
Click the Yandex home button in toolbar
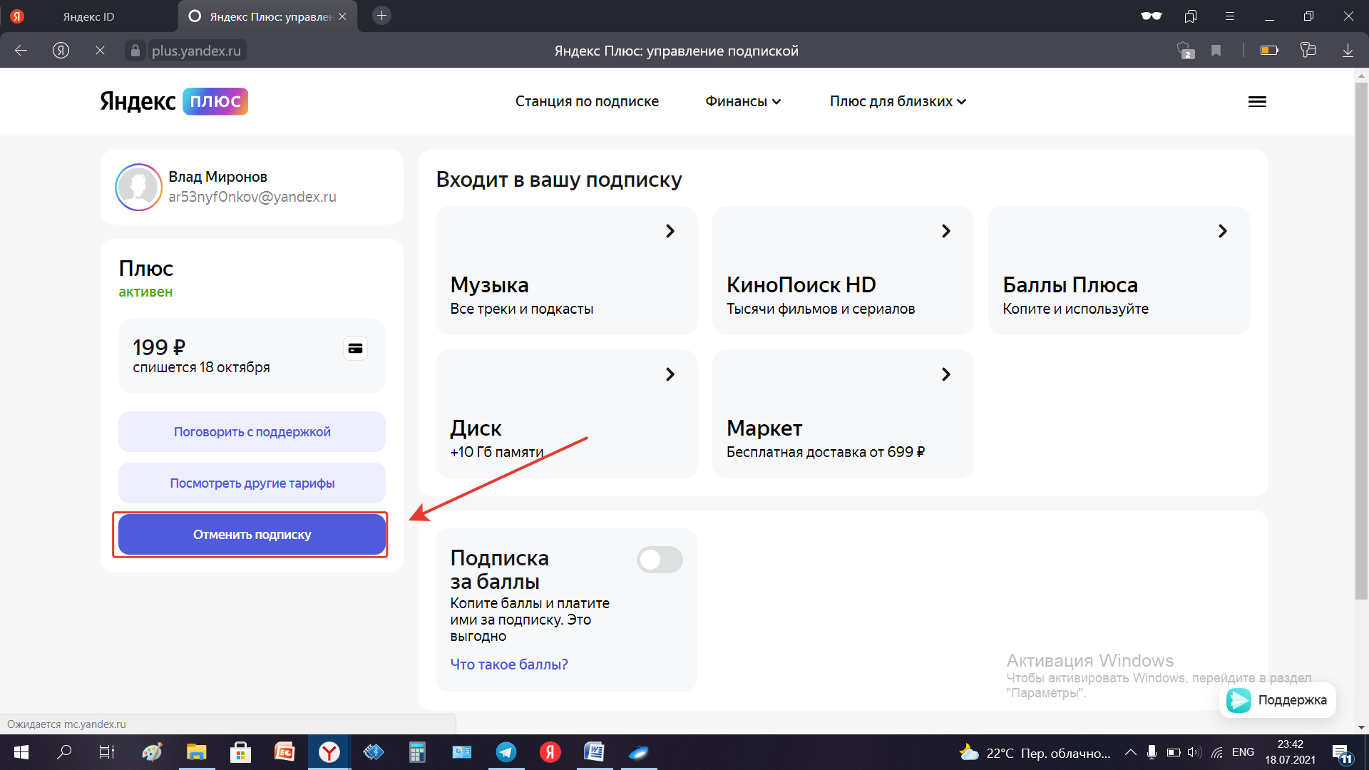pos(61,51)
